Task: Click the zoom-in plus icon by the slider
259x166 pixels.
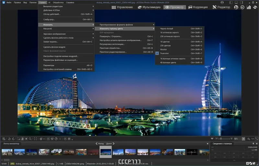Action: (231, 139)
